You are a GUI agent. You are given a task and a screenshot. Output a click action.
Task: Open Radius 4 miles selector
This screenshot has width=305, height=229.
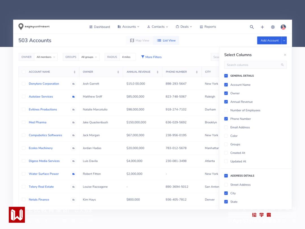(128, 57)
